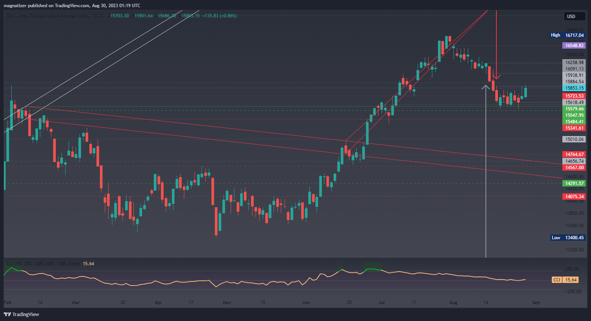This screenshot has height=321, width=591.
Task: Click the red downward arrow head
Action: 496,77
